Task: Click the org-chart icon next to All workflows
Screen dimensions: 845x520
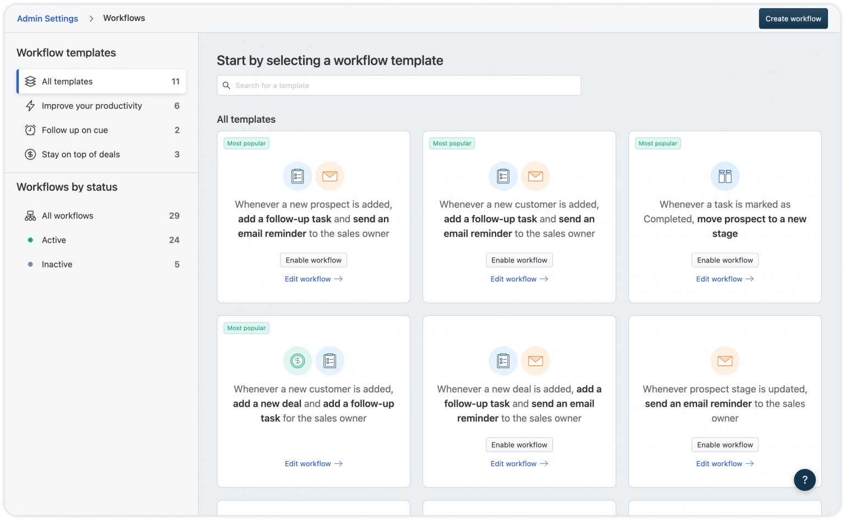Action: pos(30,216)
